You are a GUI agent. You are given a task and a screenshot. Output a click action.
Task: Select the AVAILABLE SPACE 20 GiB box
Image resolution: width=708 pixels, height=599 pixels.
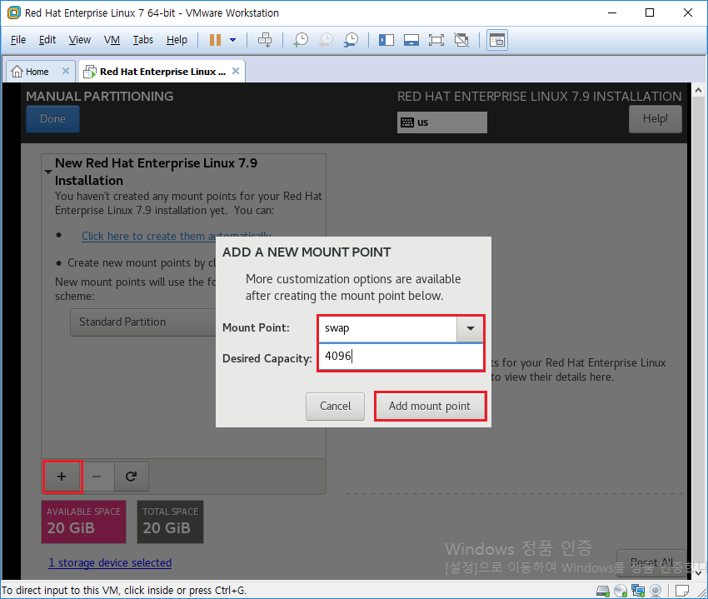[x=83, y=522]
